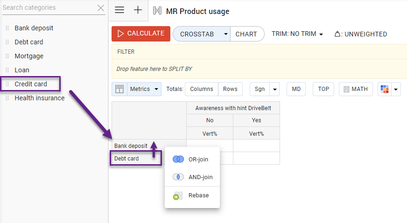This screenshot has height=223, width=407.
Task: Expand the CROSSTAB dropdown arrow
Action: pos(225,34)
